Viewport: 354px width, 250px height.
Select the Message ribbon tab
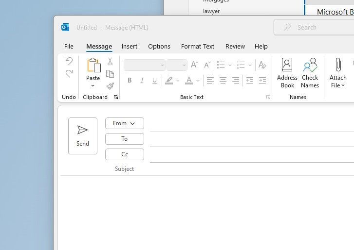click(99, 46)
